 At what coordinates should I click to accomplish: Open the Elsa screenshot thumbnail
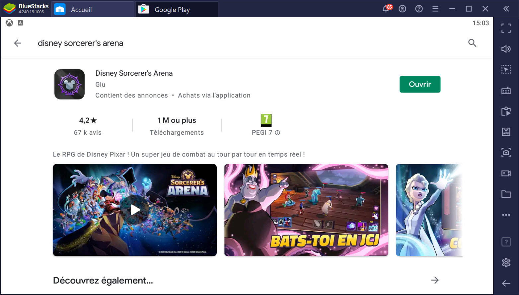pos(429,210)
